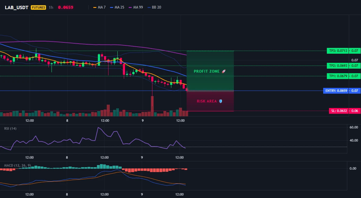This screenshot has height=198, width=361.
Task: Select the 1h timeframe label
Action: pos(51,7)
